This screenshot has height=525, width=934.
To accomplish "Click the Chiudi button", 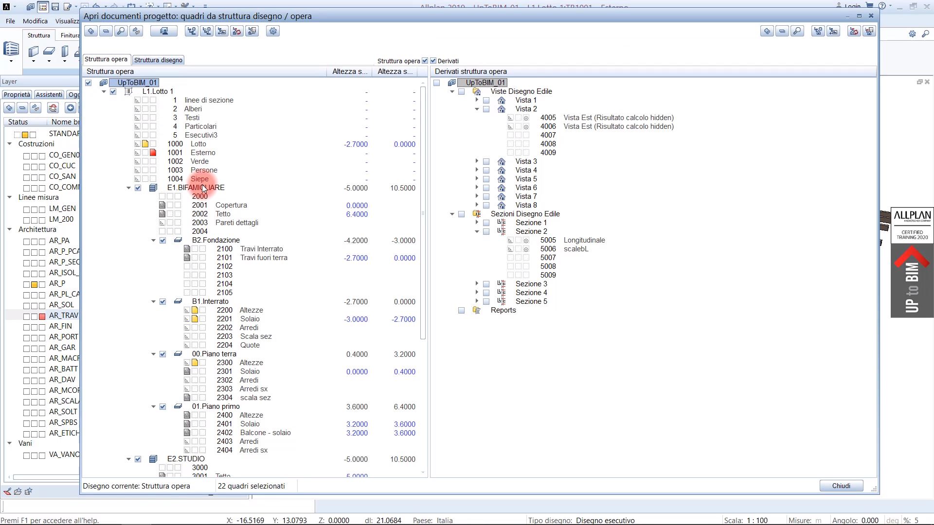I will pos(841,486).
